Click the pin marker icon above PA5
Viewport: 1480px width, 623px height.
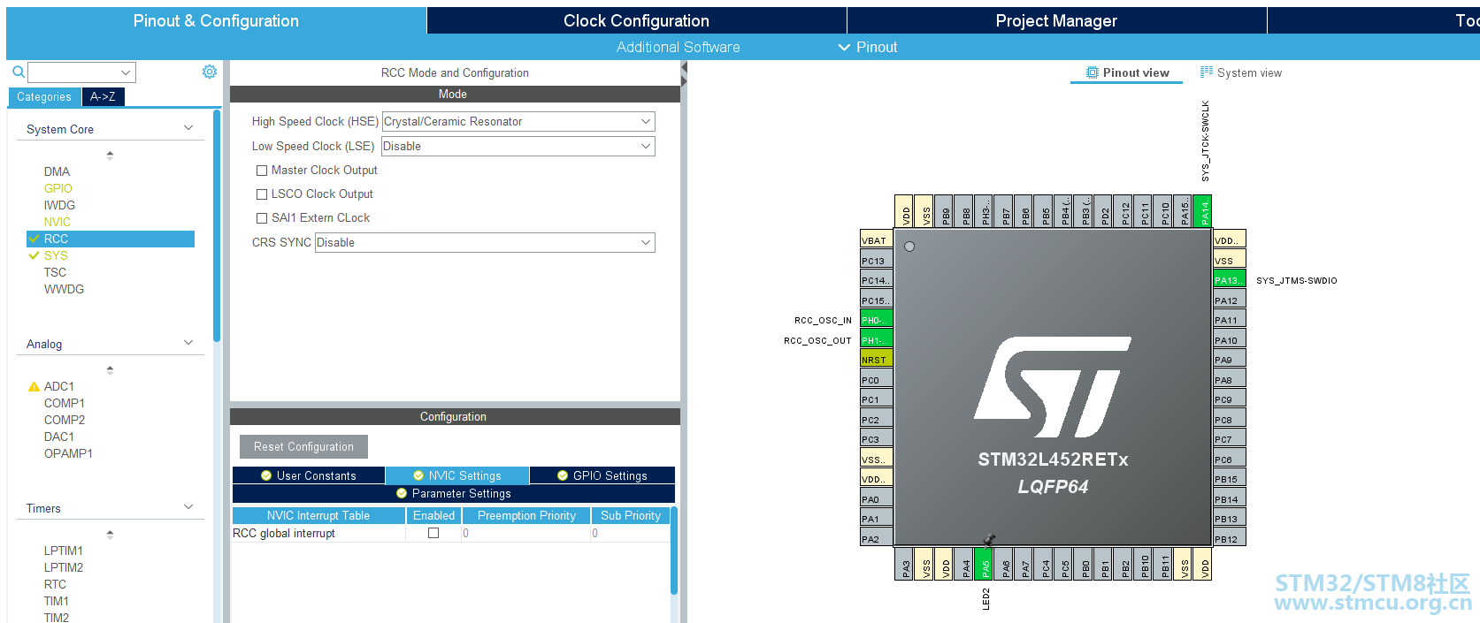[x=989, y=540]
